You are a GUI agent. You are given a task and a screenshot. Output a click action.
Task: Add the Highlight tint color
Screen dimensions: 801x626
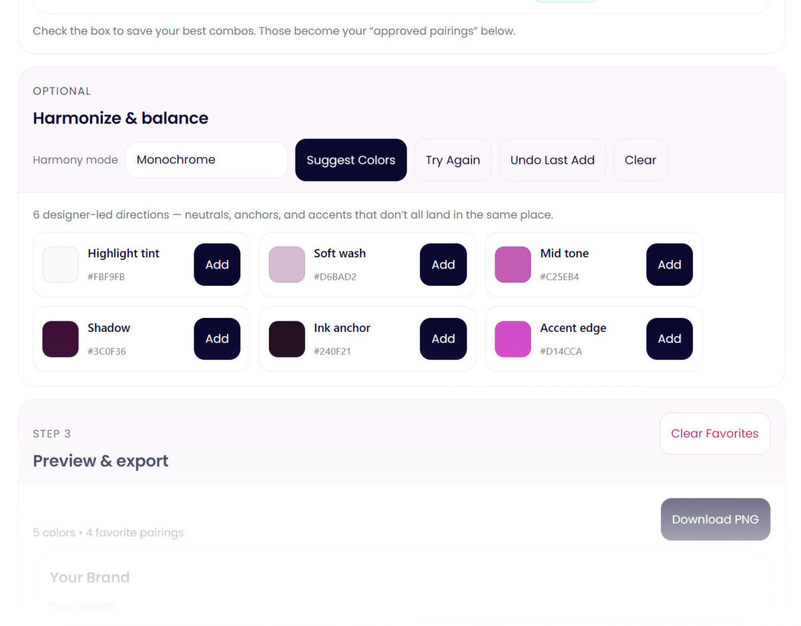click(217, 265)
